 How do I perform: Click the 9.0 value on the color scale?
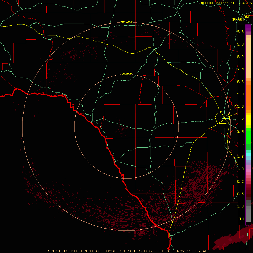240,44
